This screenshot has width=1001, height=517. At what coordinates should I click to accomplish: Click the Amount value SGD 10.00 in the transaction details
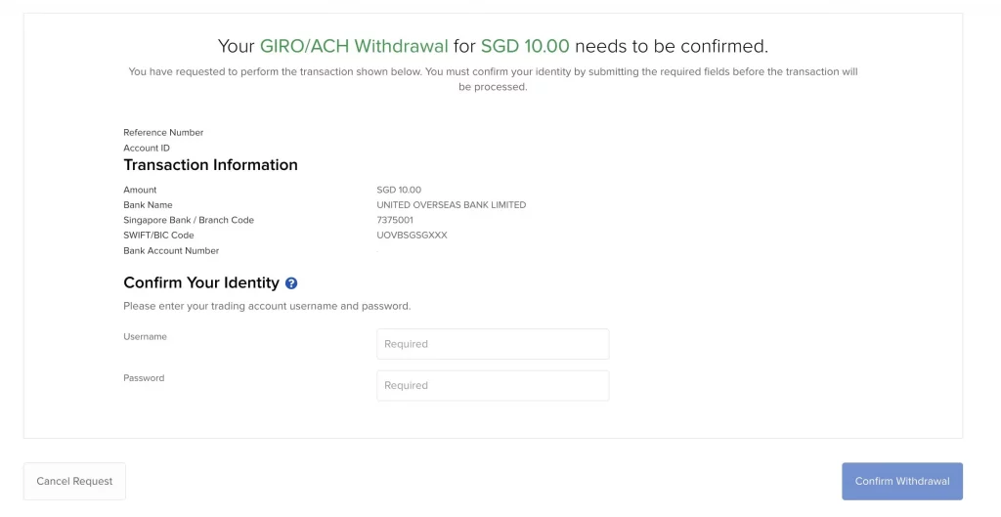[x=399, y=190]
